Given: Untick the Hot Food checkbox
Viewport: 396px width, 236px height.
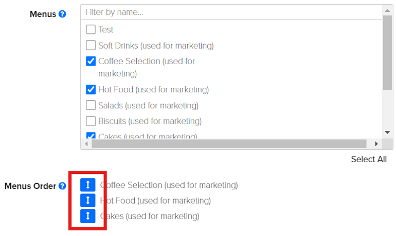Looking at the screenshot, I should pyautogui.click(x=91, y=89).
